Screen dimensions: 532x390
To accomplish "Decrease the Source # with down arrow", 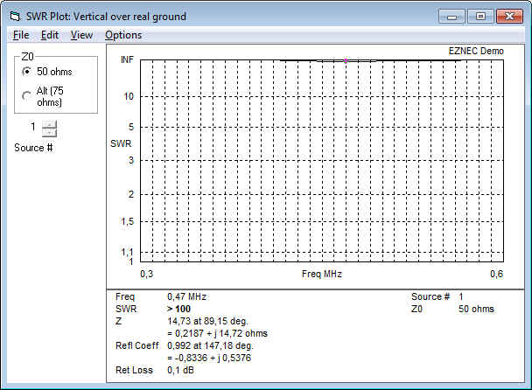I will 50,133.
